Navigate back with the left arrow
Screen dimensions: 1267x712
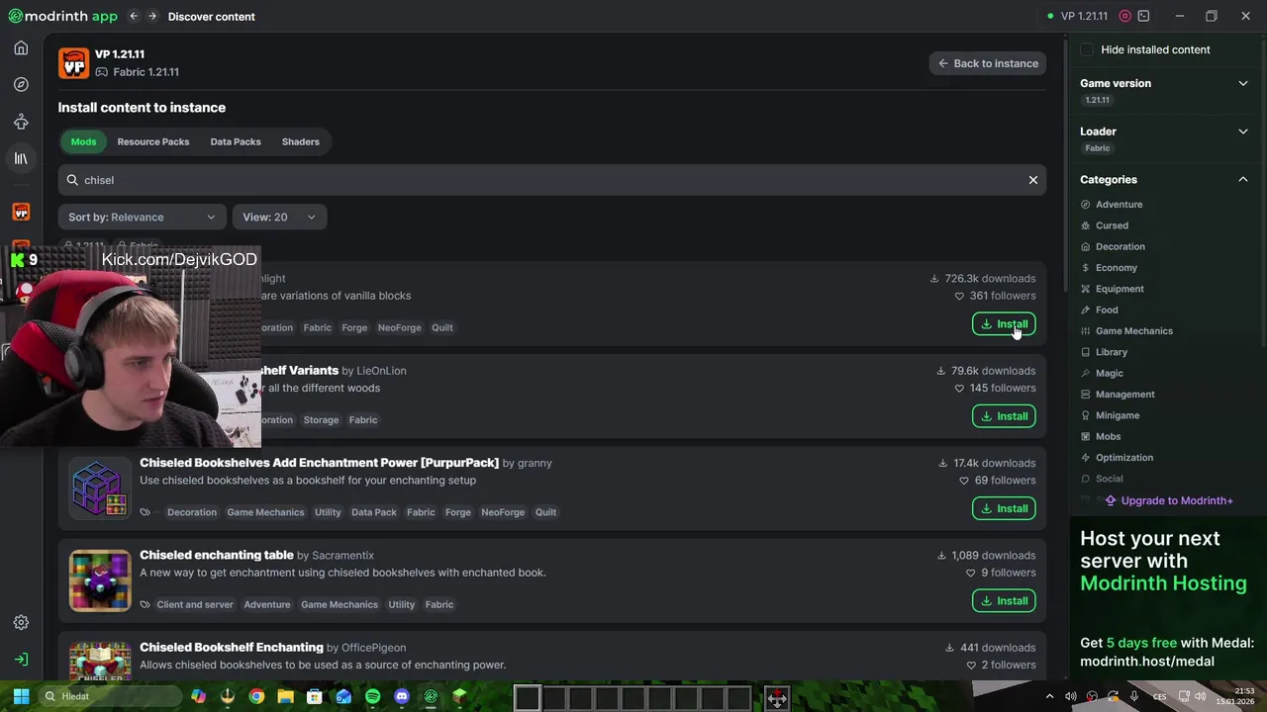coord(134,16)
